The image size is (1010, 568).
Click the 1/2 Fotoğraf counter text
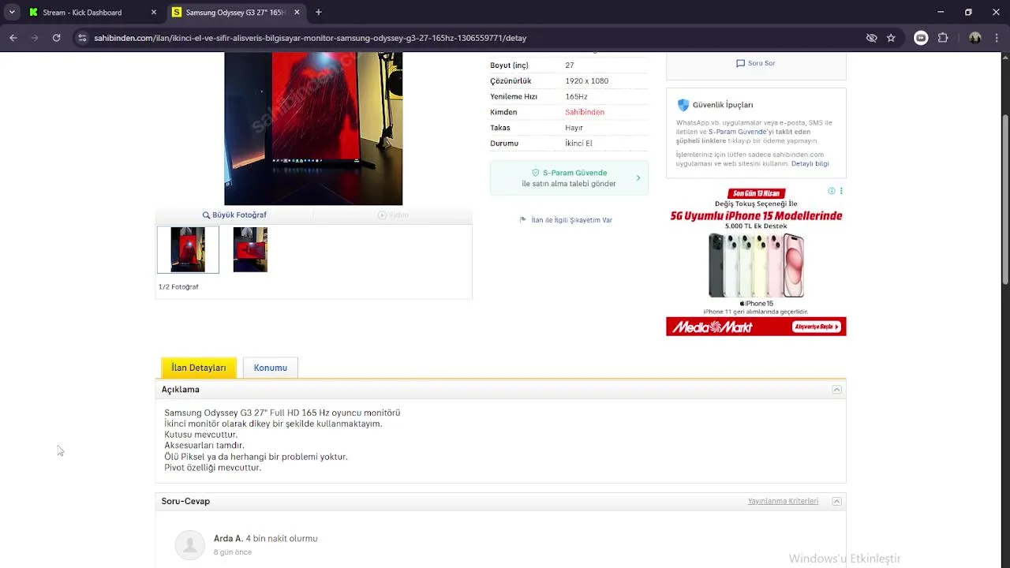[x=178, y=287]
